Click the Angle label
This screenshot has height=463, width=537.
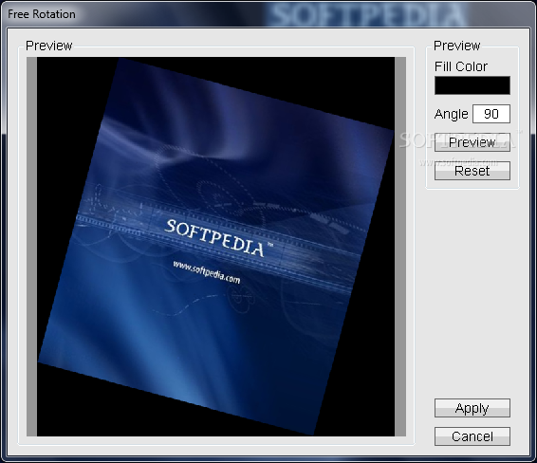tap(451, 114)
